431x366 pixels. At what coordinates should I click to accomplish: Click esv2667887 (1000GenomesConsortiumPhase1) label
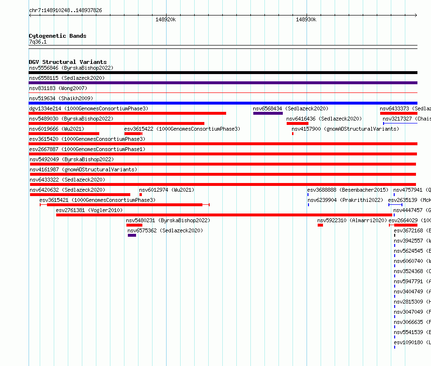click(x=87, y=149)
